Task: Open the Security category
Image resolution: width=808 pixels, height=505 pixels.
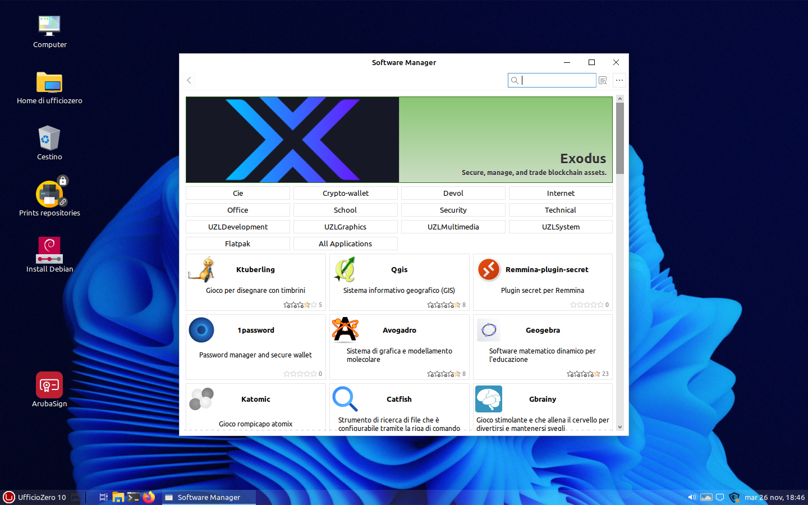Action: click(x=453, y=210)
